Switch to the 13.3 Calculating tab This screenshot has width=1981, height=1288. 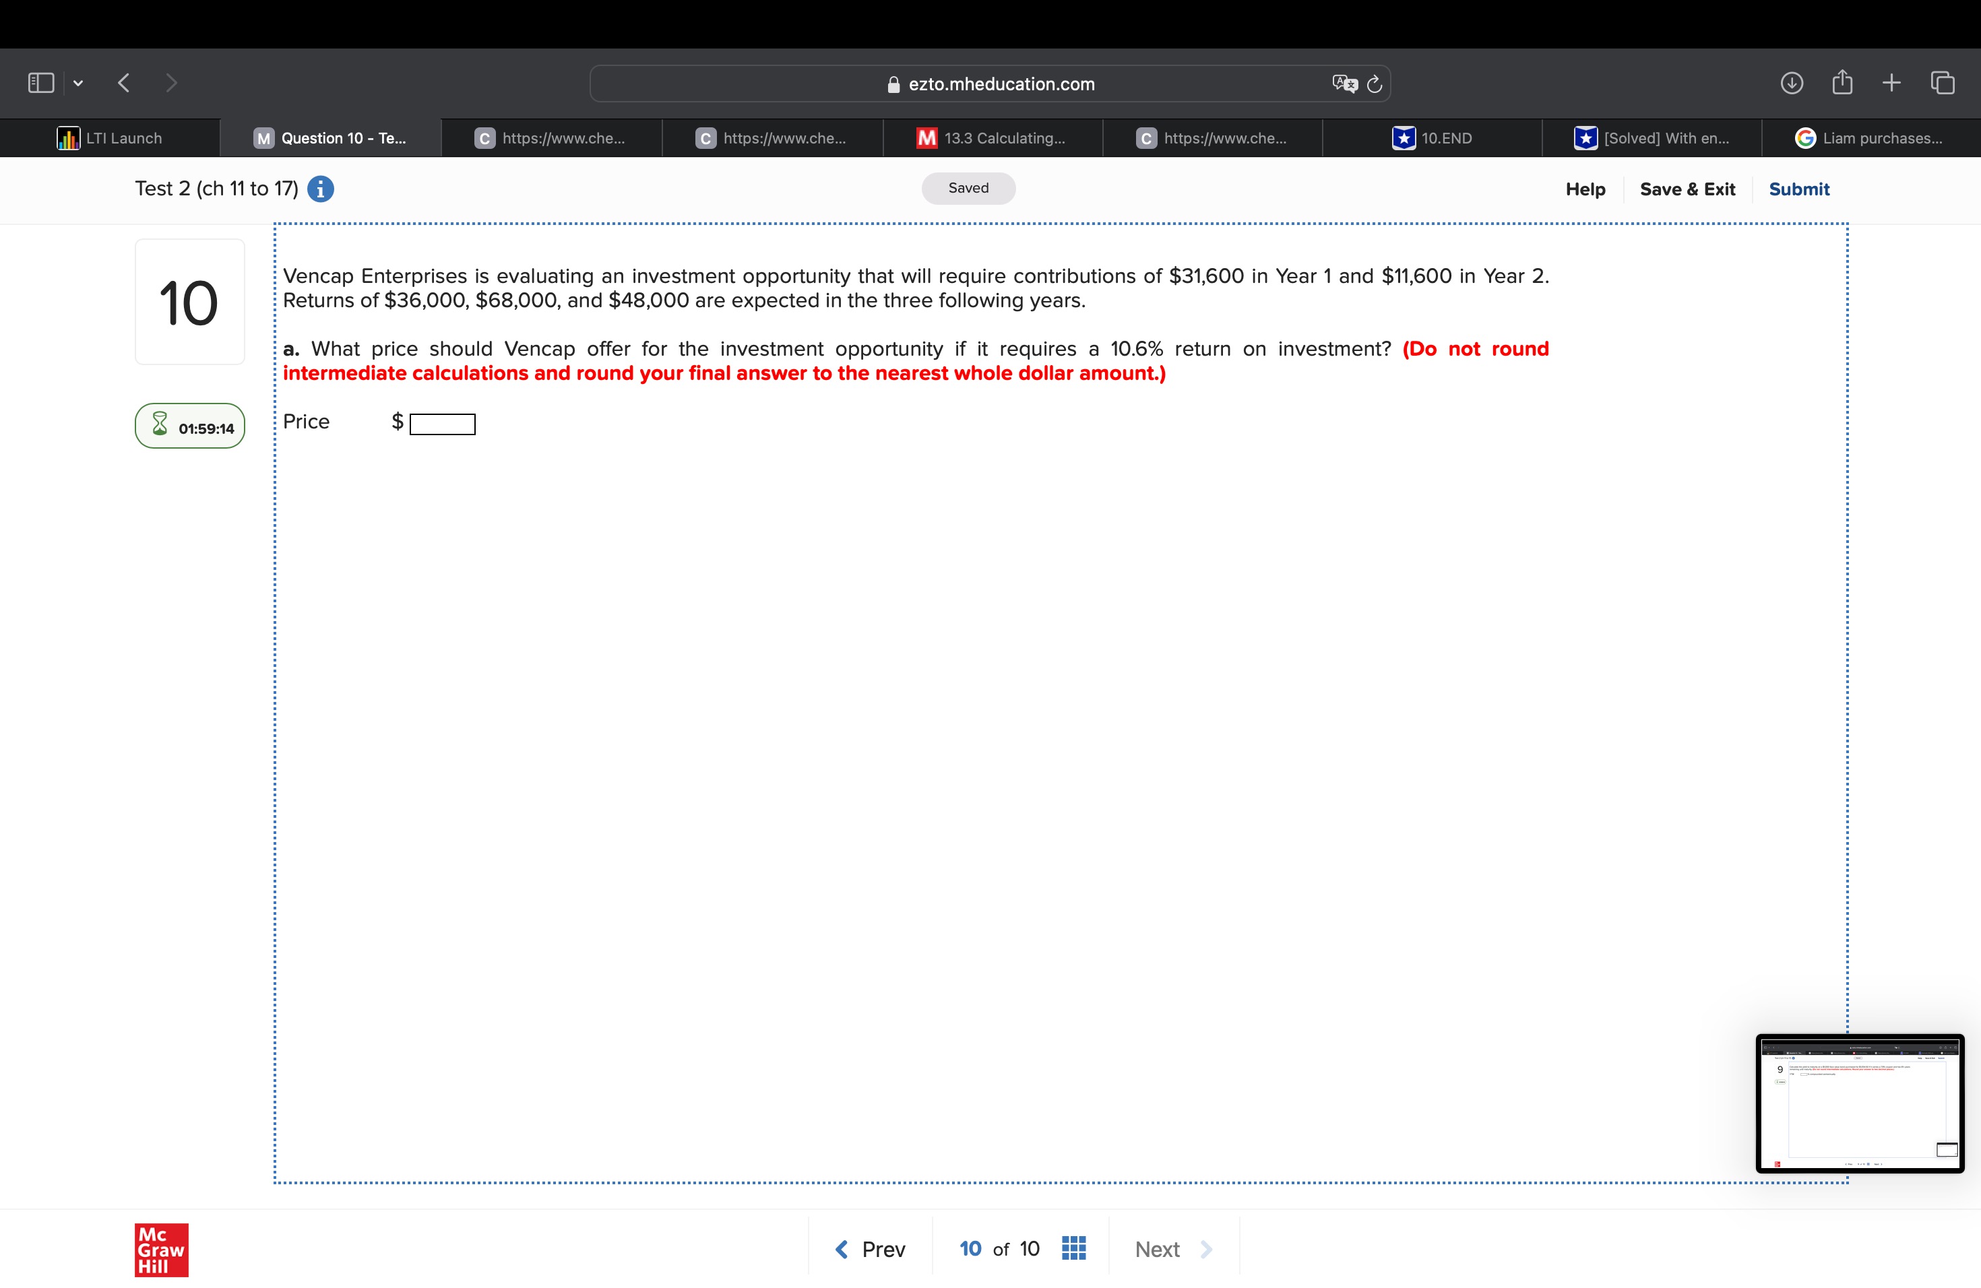992,138
